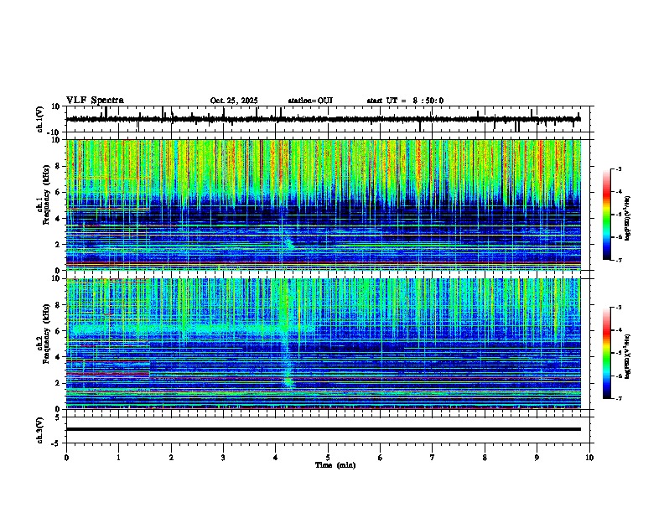Click the time-axis tick label "0"

pyautogui.click(x=66, y=458)
